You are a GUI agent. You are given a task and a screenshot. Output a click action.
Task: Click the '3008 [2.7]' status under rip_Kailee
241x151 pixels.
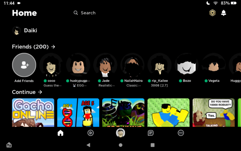[x=159, y=85]
